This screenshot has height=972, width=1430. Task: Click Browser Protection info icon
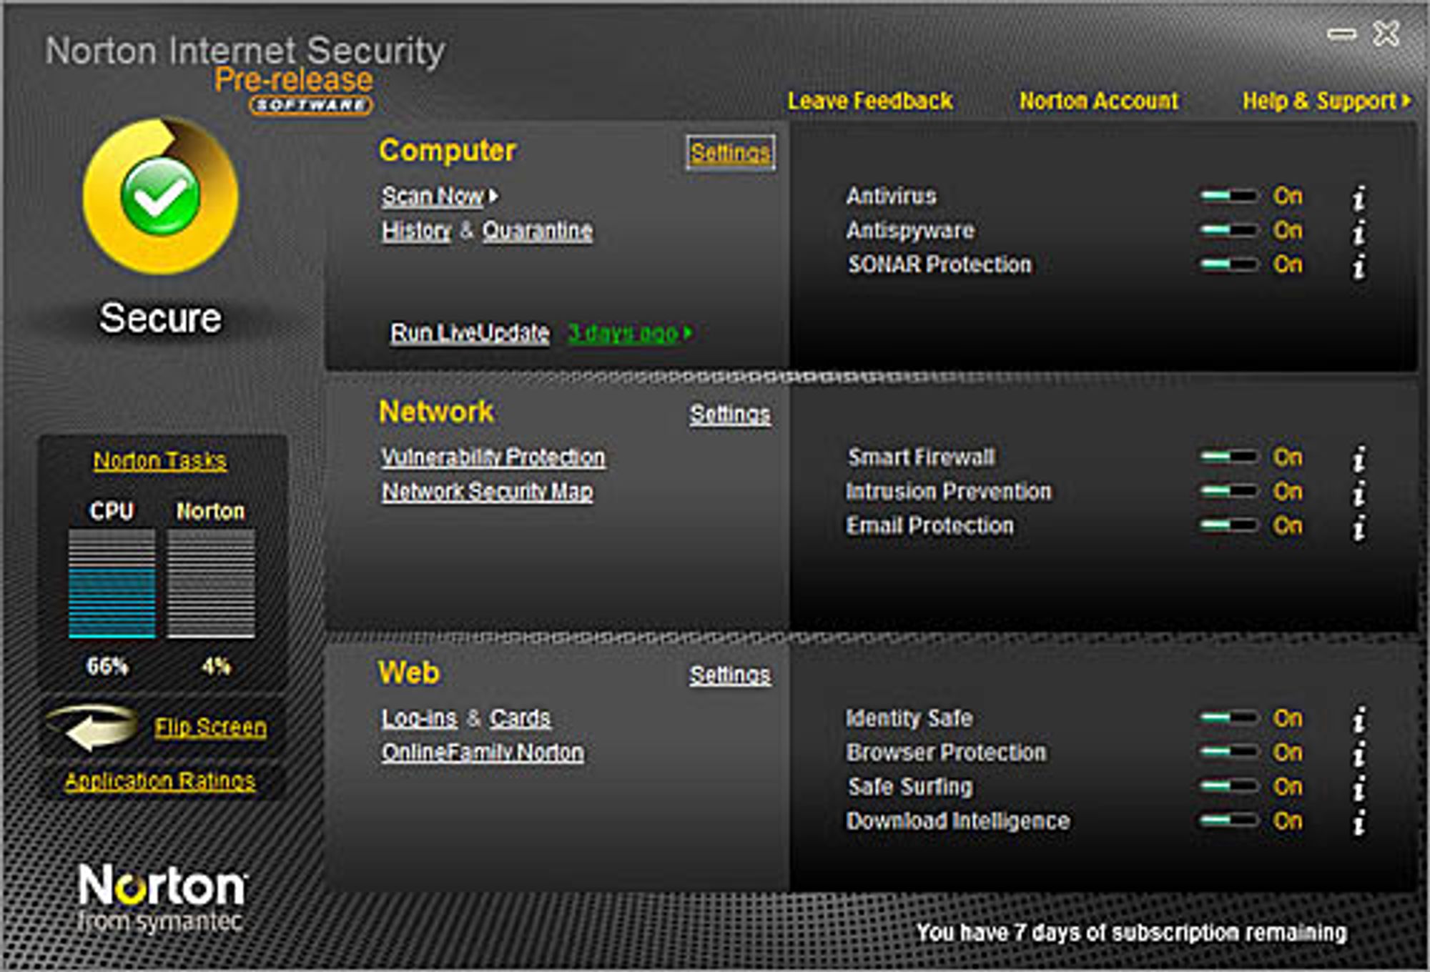1359,753
